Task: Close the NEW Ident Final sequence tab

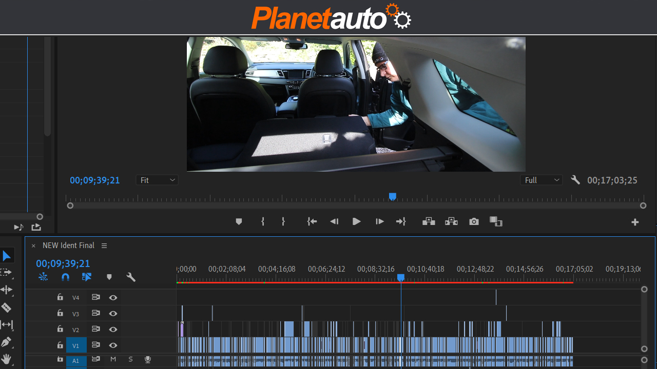Action: click(x=33, y=246)
